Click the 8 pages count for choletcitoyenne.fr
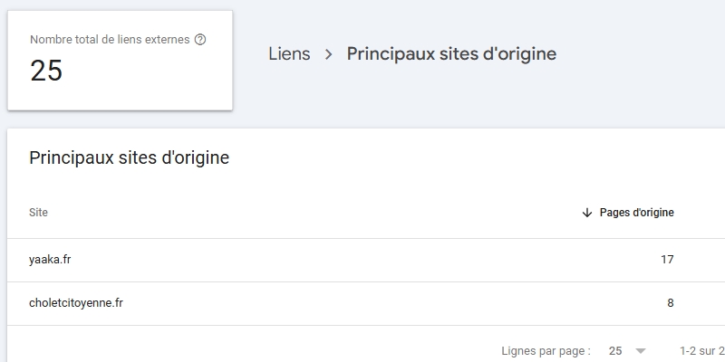The image size is (725, 362). tap(670, 303)
